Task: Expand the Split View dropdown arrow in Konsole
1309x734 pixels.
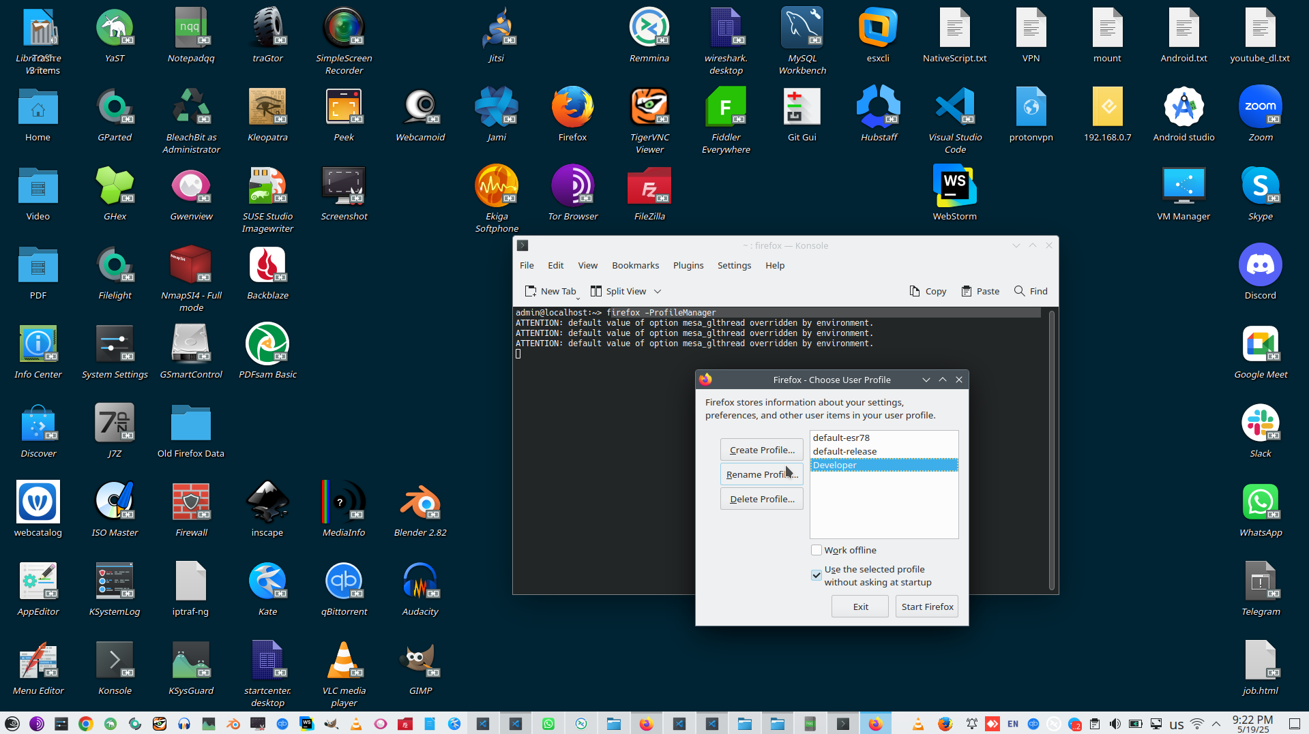Action: [x=658, y=292]
